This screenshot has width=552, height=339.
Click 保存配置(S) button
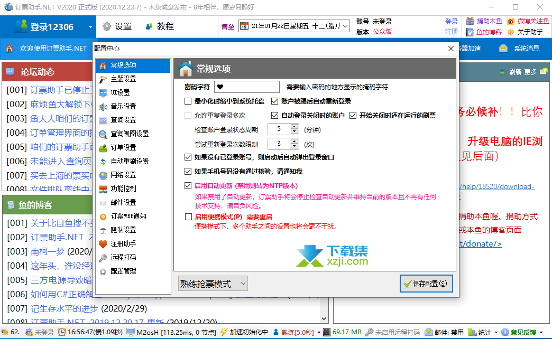pos(426,284)
